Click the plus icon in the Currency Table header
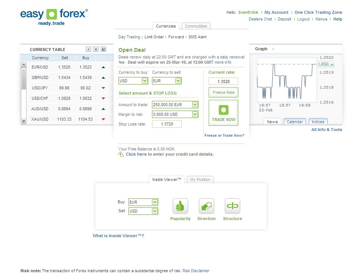The width and height of the screenshot is (349, 280). click(x=88, y=49)
